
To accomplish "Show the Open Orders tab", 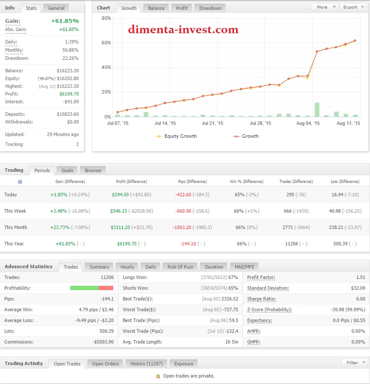I will pos(106,364).
